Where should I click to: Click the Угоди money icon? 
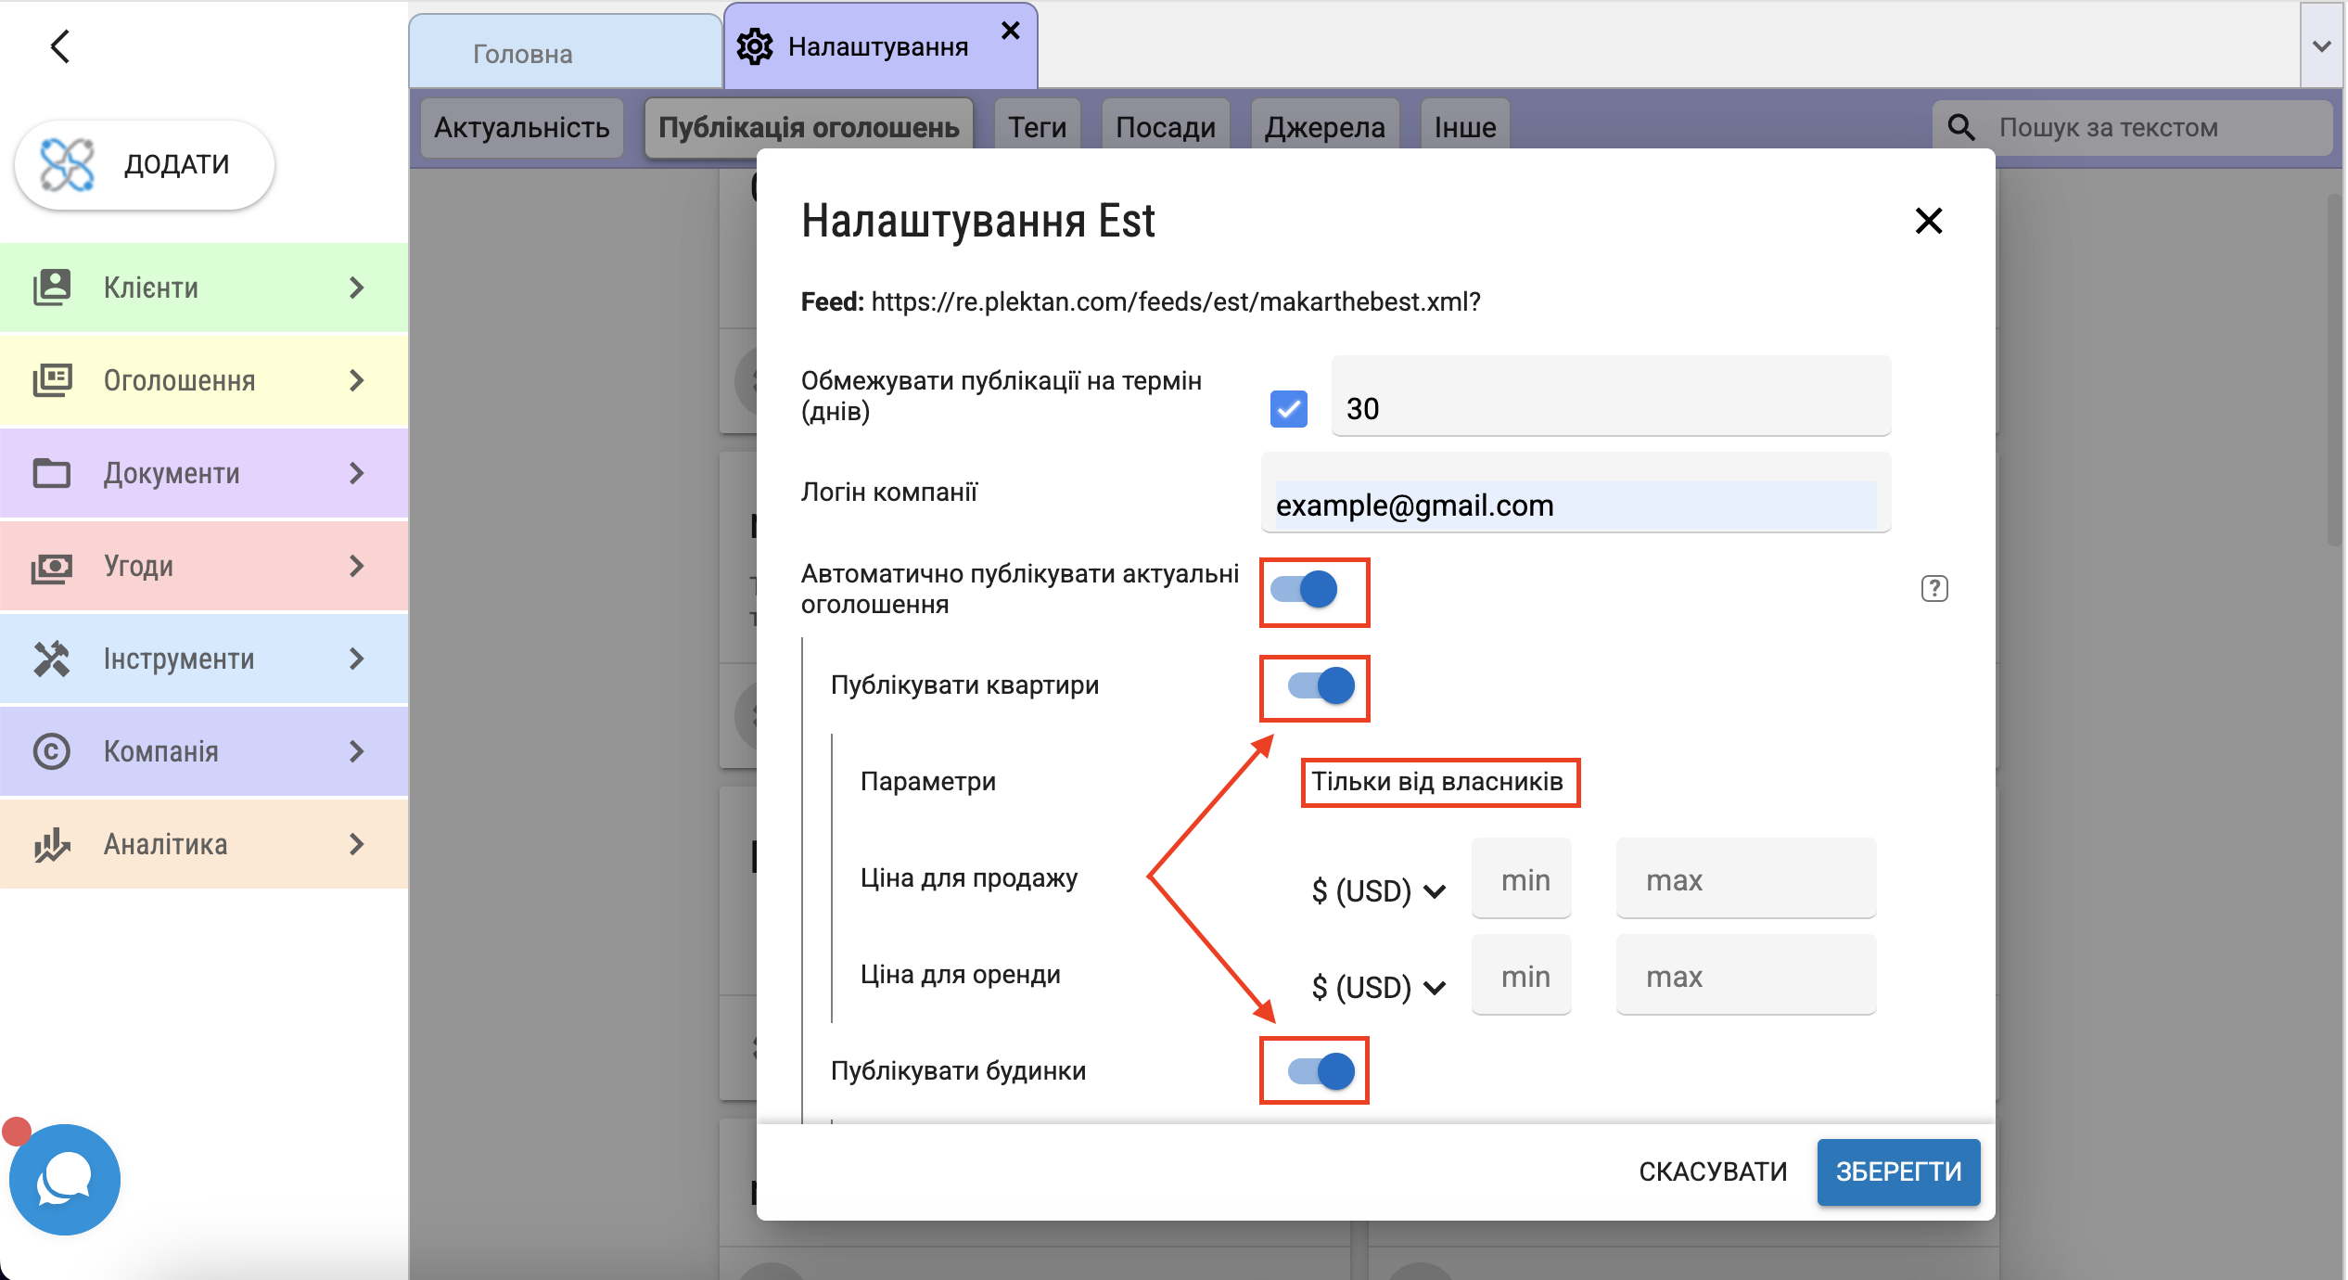click(x=52, y=566)
